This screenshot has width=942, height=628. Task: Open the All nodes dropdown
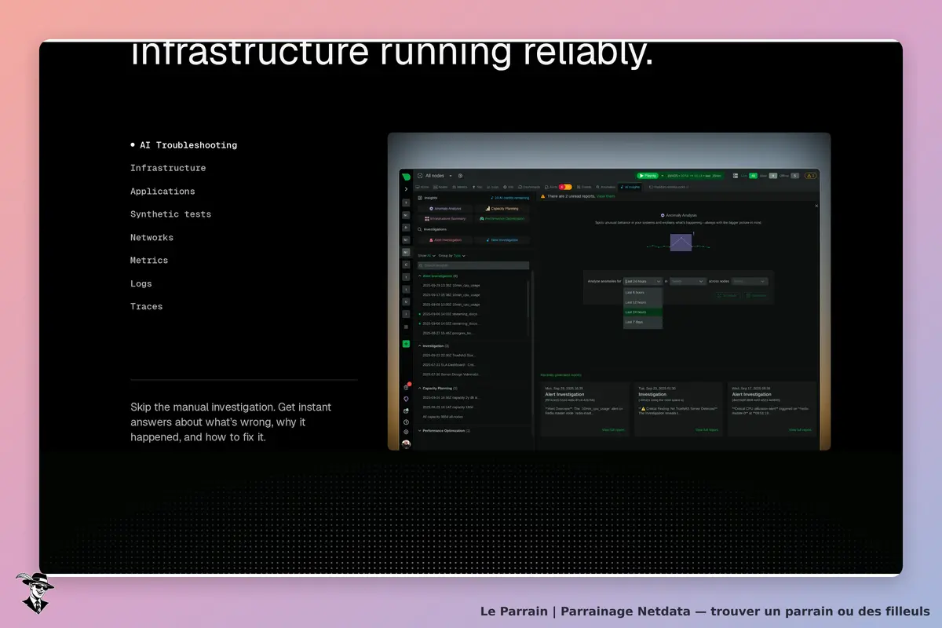click(439, 176)
